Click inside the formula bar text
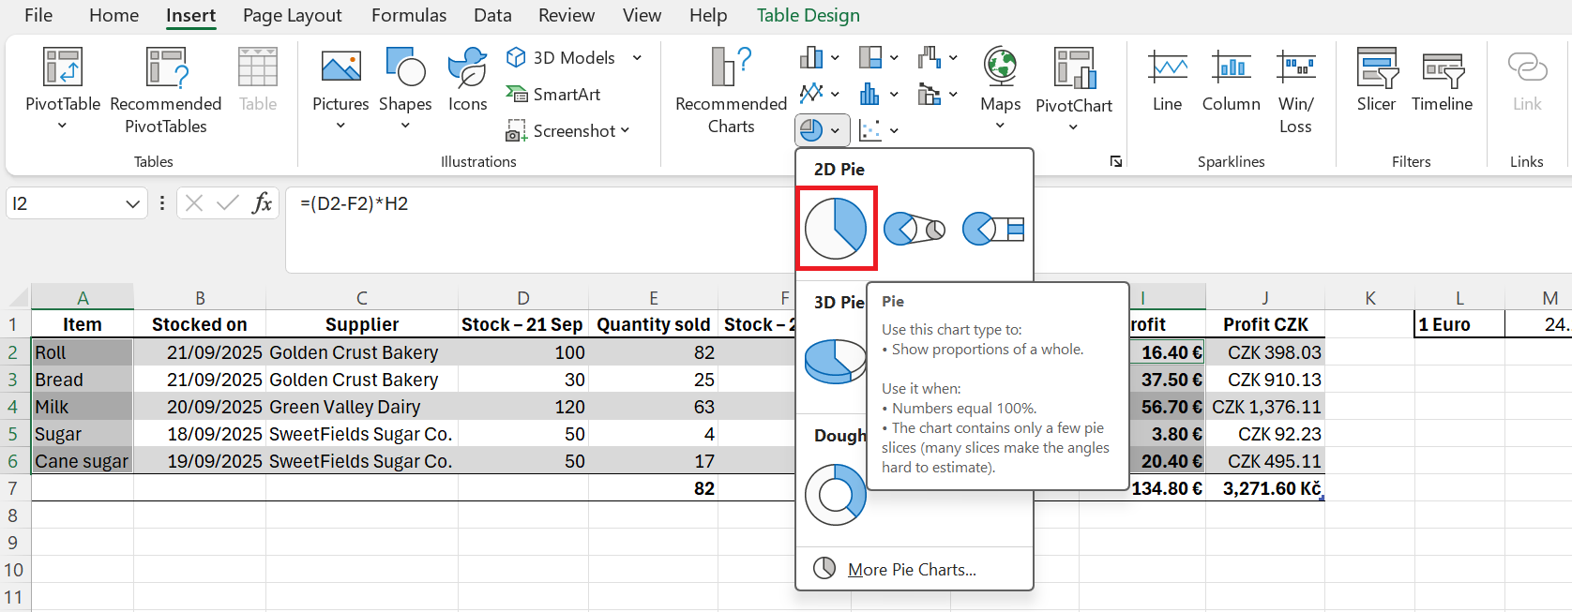The image size is (1572, 612). tap(354, 203)
